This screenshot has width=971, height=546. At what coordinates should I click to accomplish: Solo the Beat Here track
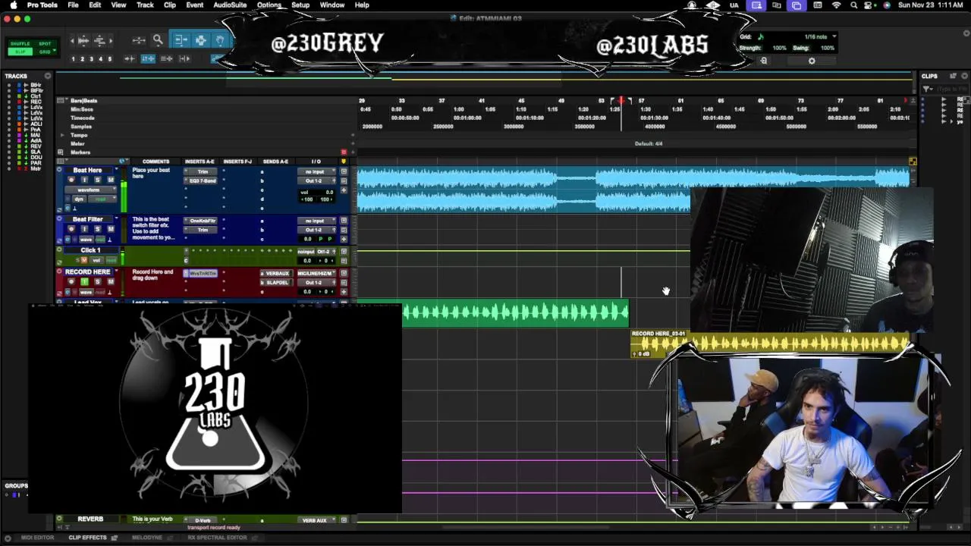pos(97,180)
